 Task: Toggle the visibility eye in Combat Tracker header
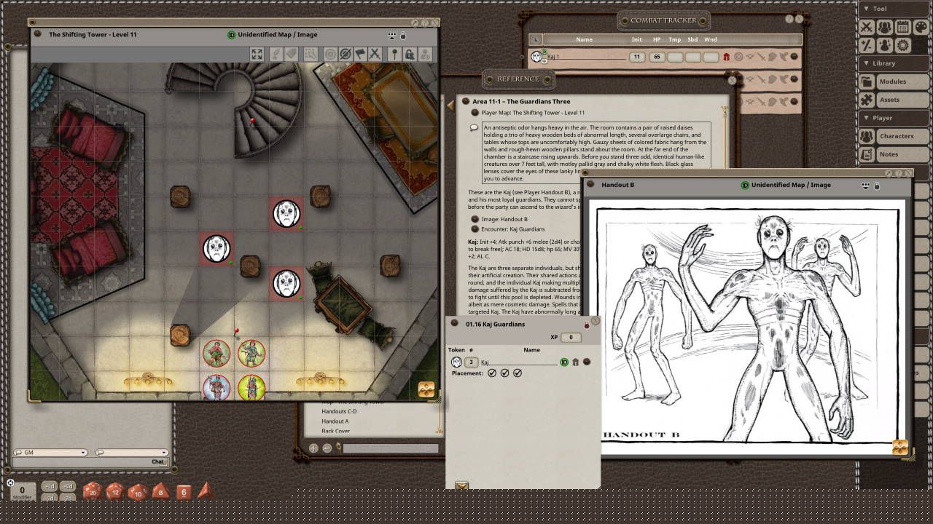pyautogui.click(x=536, y=39)
